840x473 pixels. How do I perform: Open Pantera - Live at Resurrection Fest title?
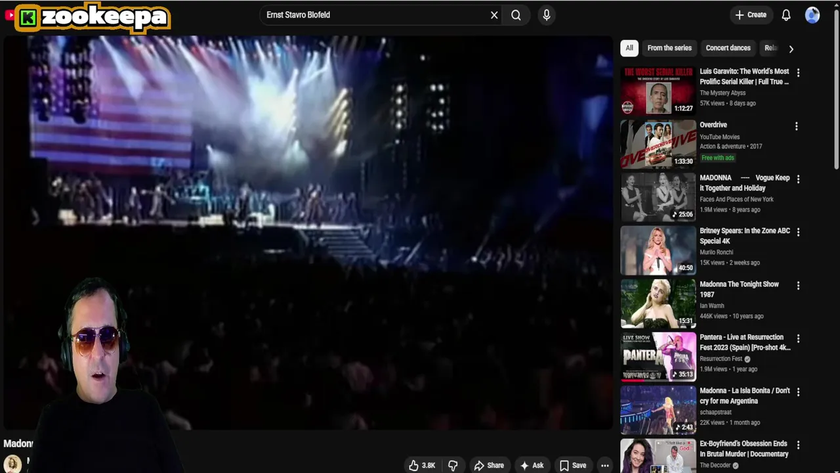(745, 342)
